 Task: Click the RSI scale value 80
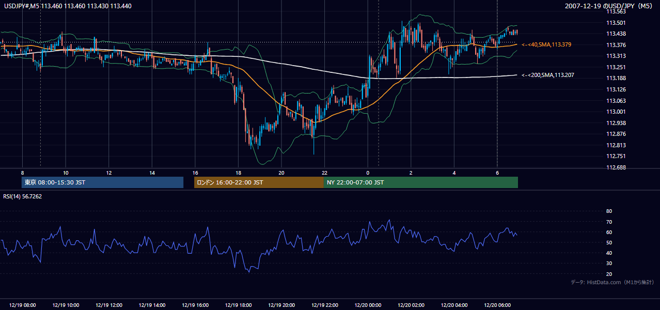pos(609,211)
